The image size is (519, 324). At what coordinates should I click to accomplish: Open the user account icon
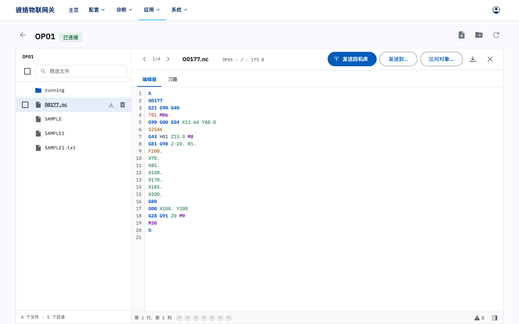496,10
